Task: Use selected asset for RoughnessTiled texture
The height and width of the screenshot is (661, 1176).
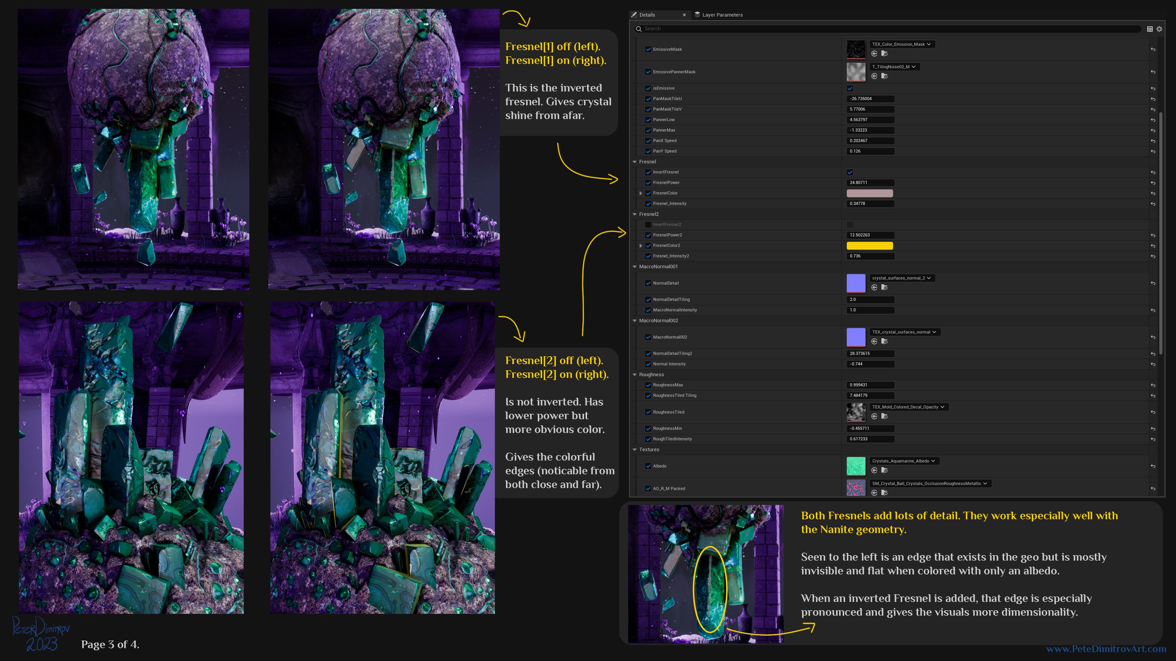Action: [x=874, y=416]
